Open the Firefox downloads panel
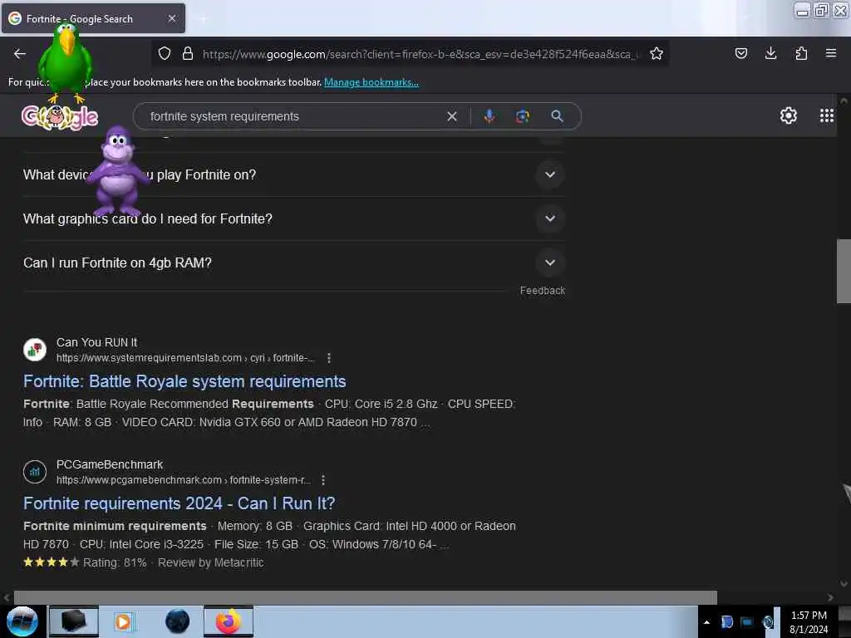 coord(770,53)
